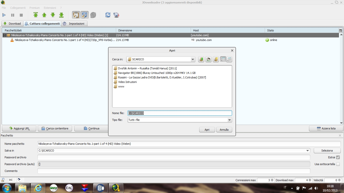This screenshot has width=344, height=193.
Task: Open the File menu
Action: [x=4, y=8]
